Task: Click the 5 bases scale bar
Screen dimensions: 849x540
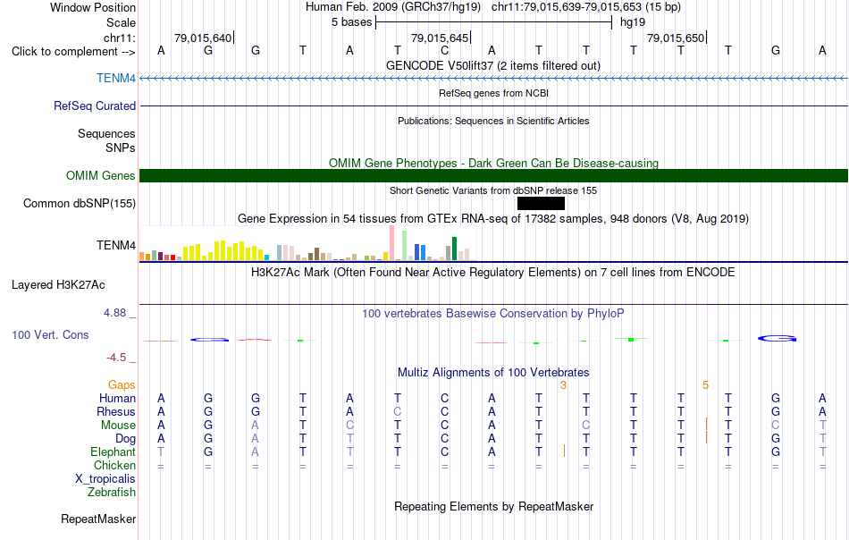Action: [x=493, y=22]
